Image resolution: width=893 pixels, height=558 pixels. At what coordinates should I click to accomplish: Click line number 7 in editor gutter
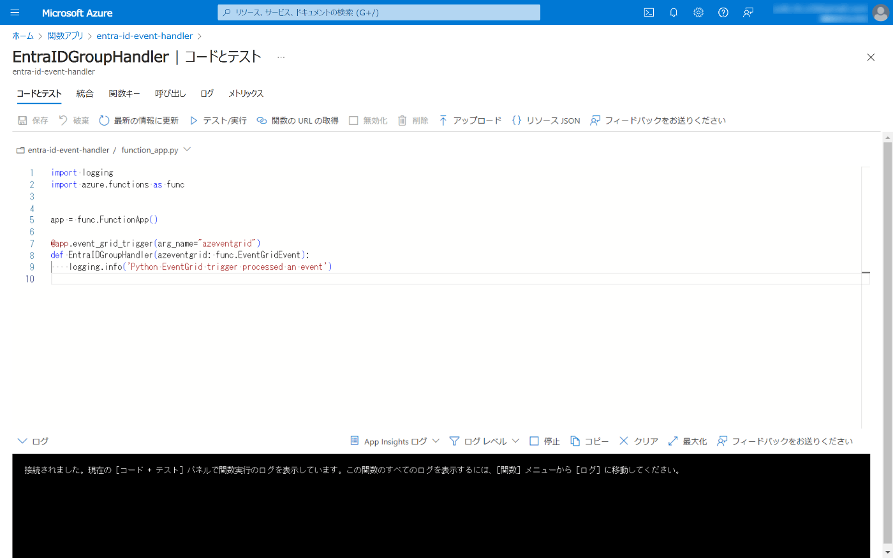click(x=32, y=244)
